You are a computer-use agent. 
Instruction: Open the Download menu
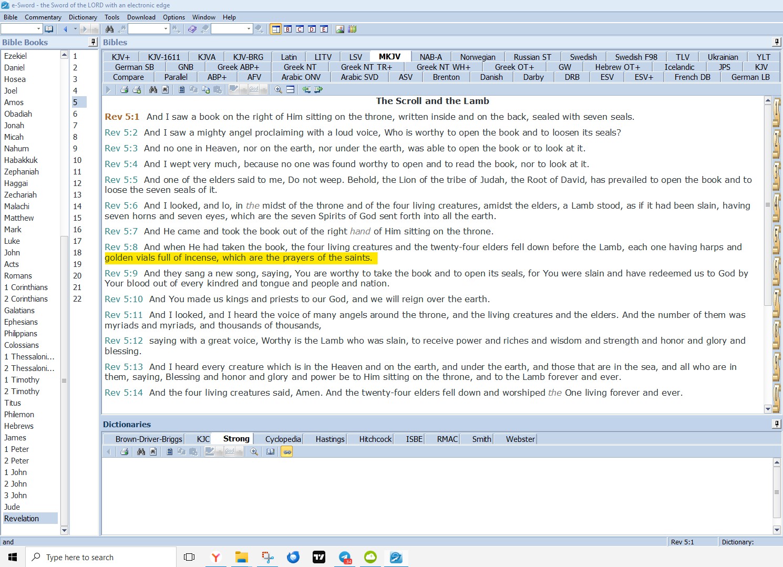[141, 17]
